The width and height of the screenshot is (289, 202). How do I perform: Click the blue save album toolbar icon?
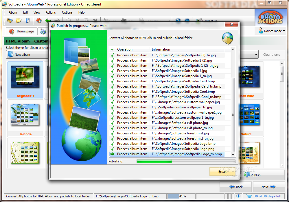(27, 20)
